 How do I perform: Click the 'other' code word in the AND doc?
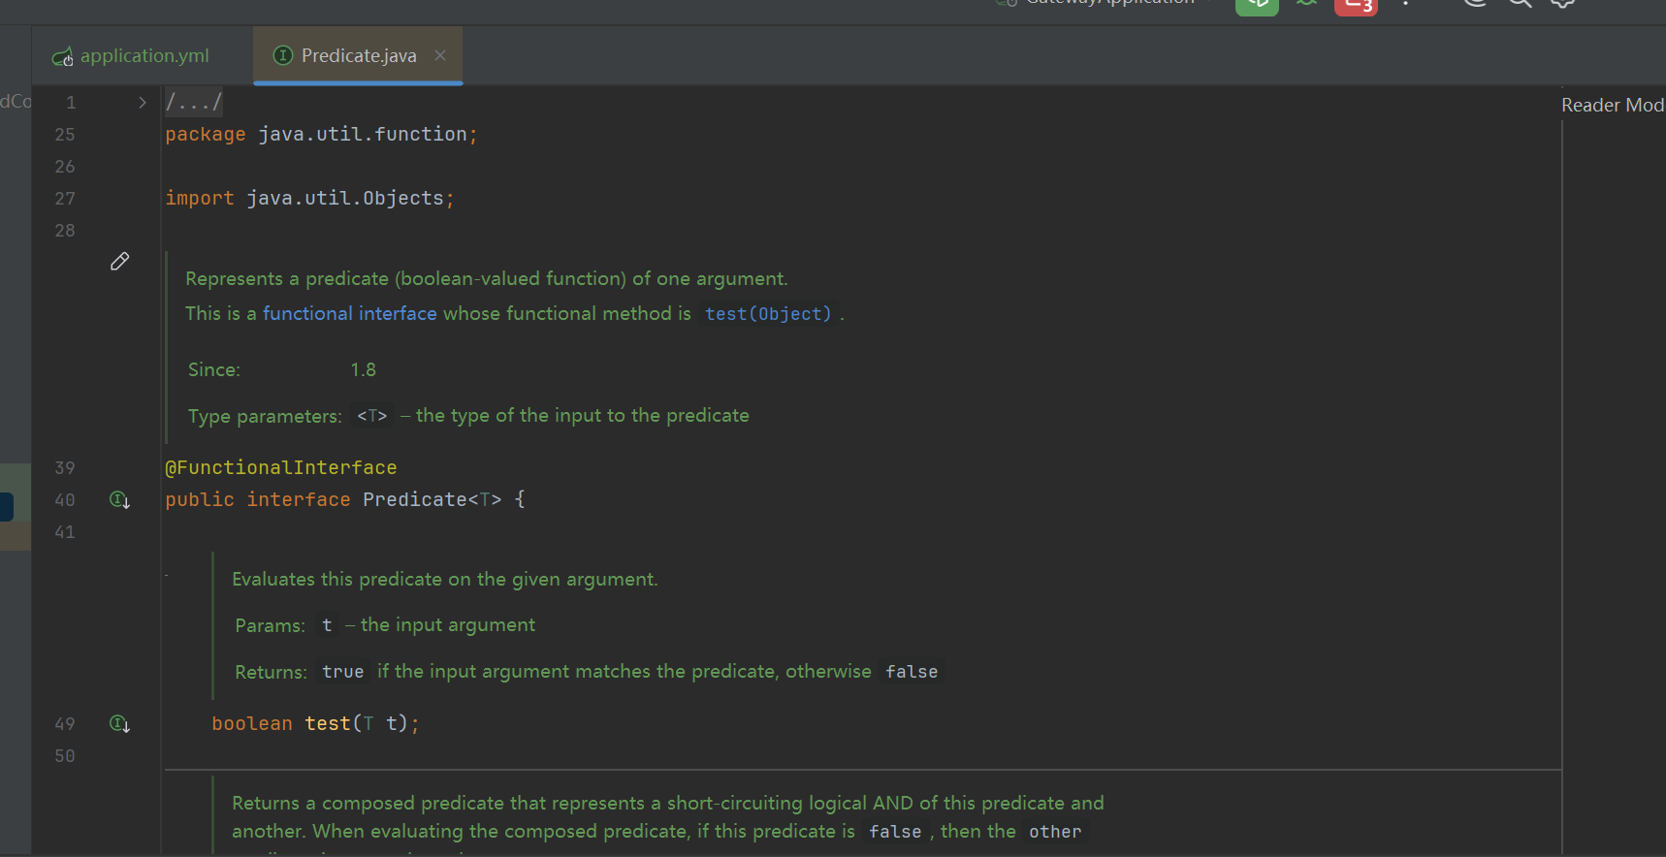(x=1055, y=832)
